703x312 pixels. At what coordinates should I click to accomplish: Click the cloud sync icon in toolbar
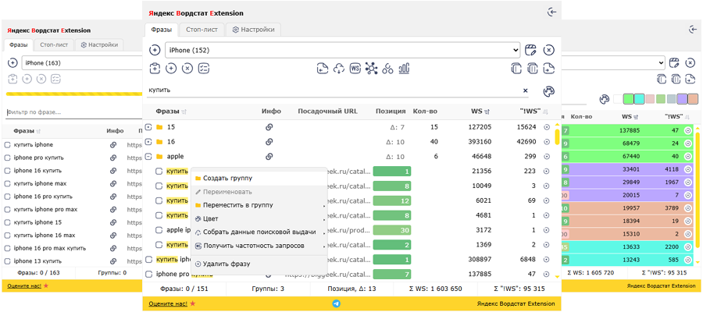(338, 69)
